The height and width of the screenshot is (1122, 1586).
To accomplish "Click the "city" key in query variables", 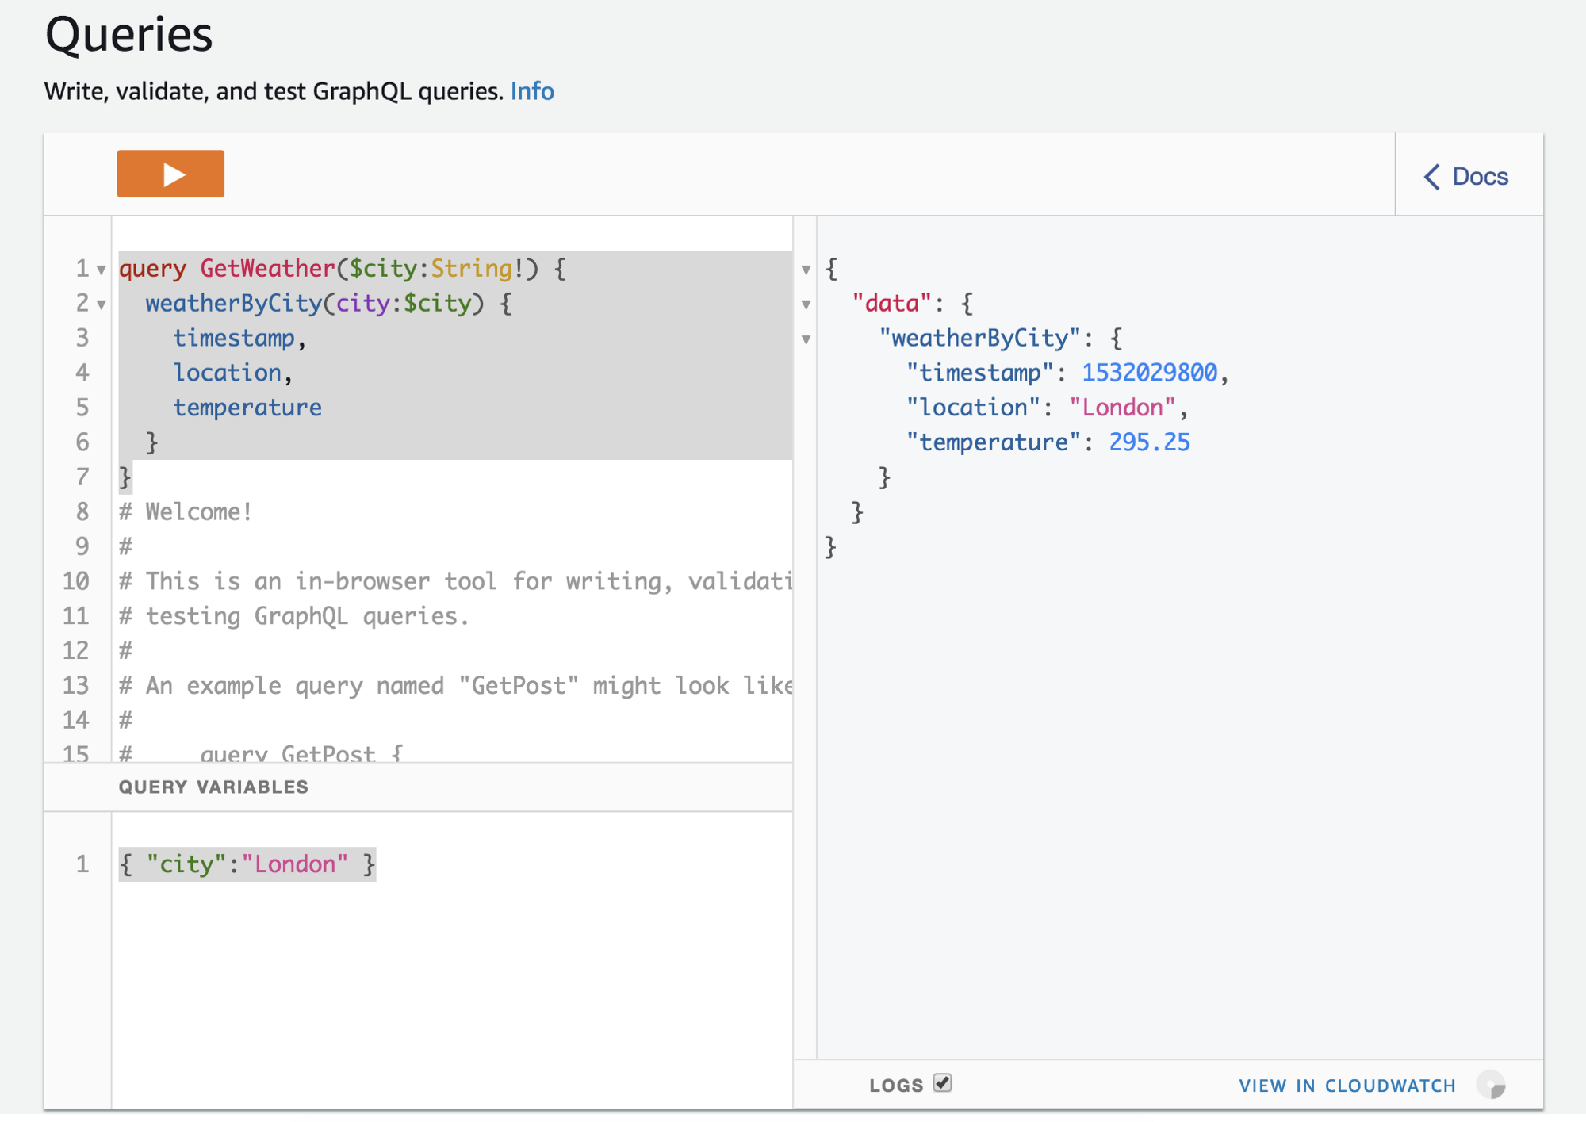I will (x=186, y=864).
